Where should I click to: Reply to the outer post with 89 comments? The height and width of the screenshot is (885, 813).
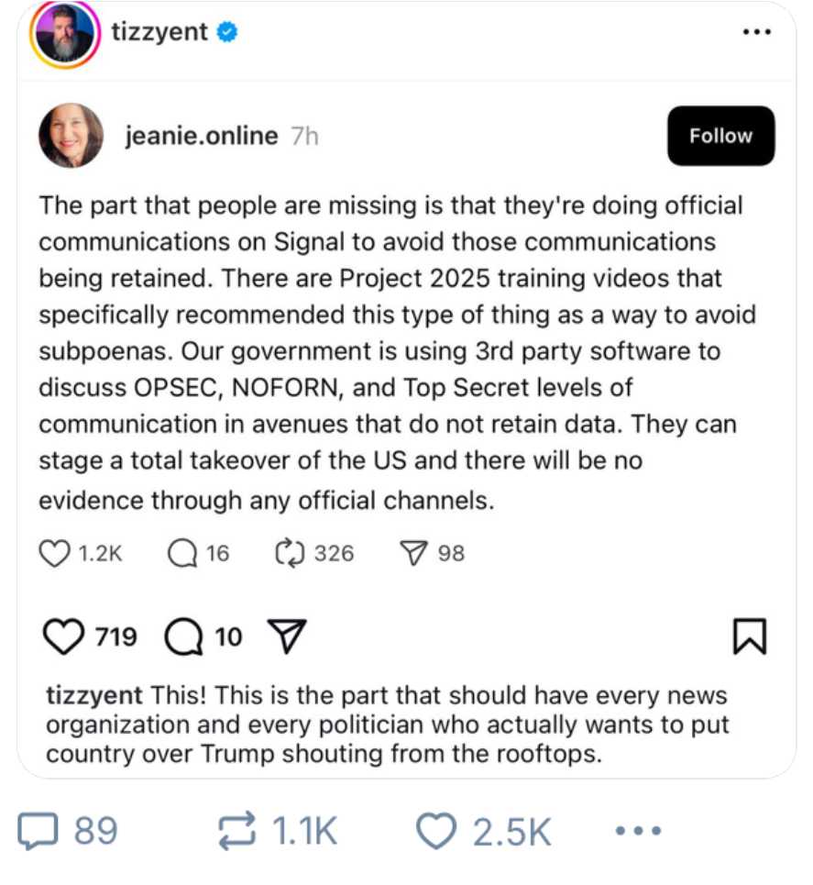[39, 831]
